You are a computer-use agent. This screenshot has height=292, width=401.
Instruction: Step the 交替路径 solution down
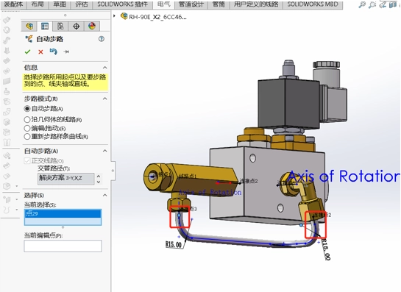[99, 182]
